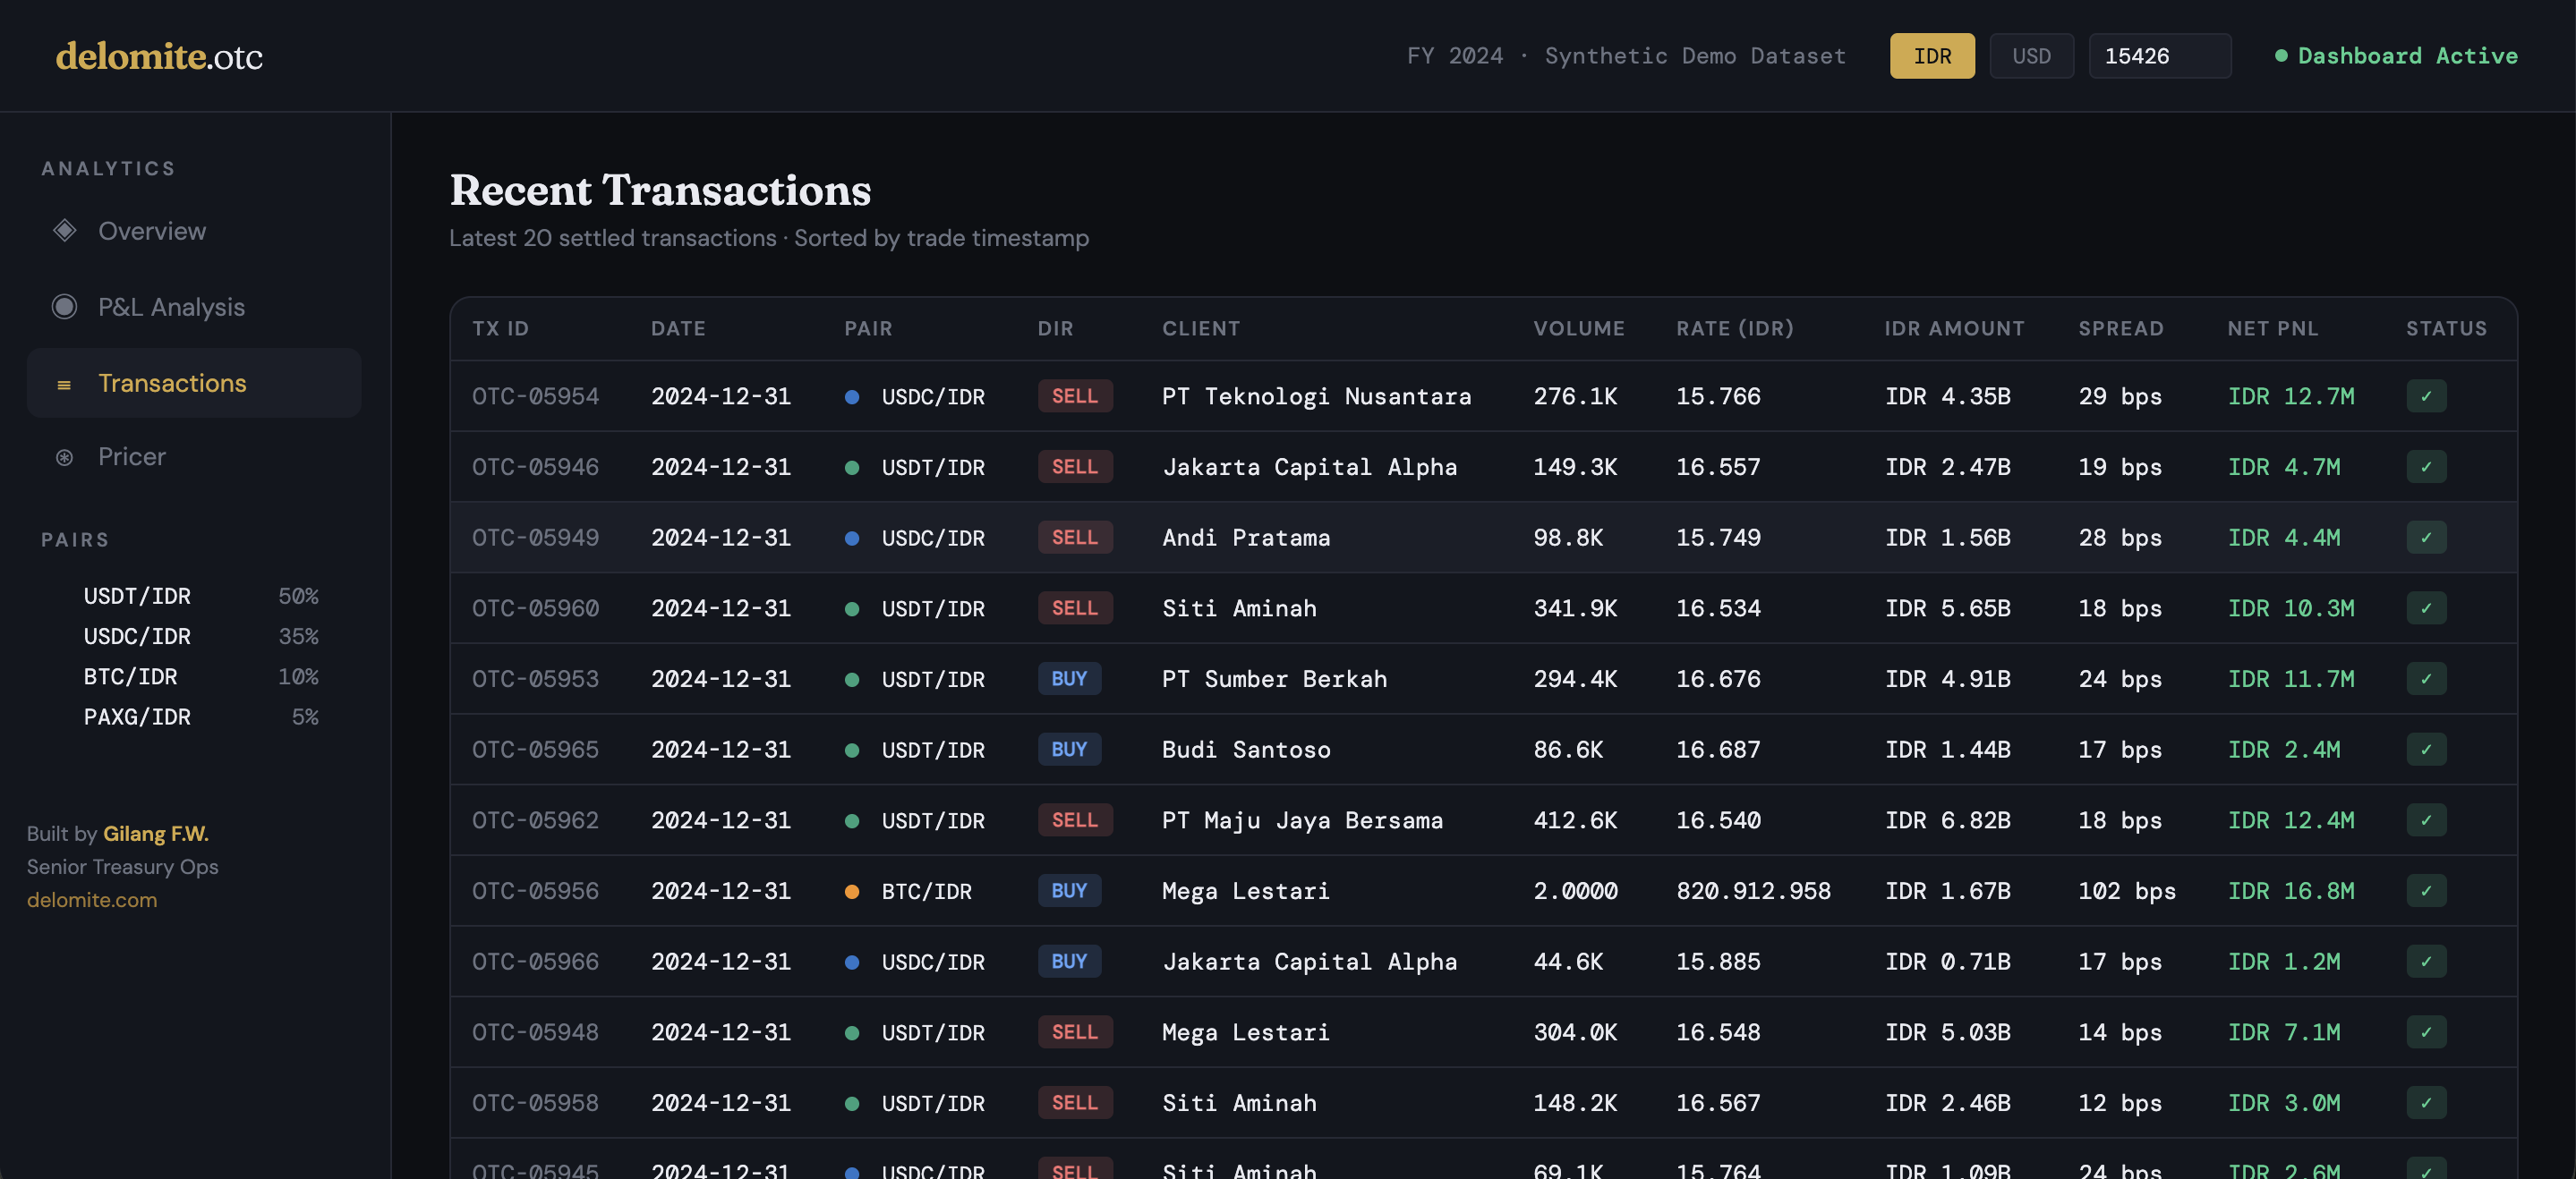Select the Pricer tool icon
The image size is (2576, 1179).
pyautogui.click(x=64, y=456)
